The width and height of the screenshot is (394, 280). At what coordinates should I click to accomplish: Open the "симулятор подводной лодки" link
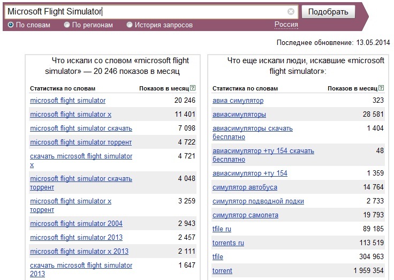click(x=258, y=201)
